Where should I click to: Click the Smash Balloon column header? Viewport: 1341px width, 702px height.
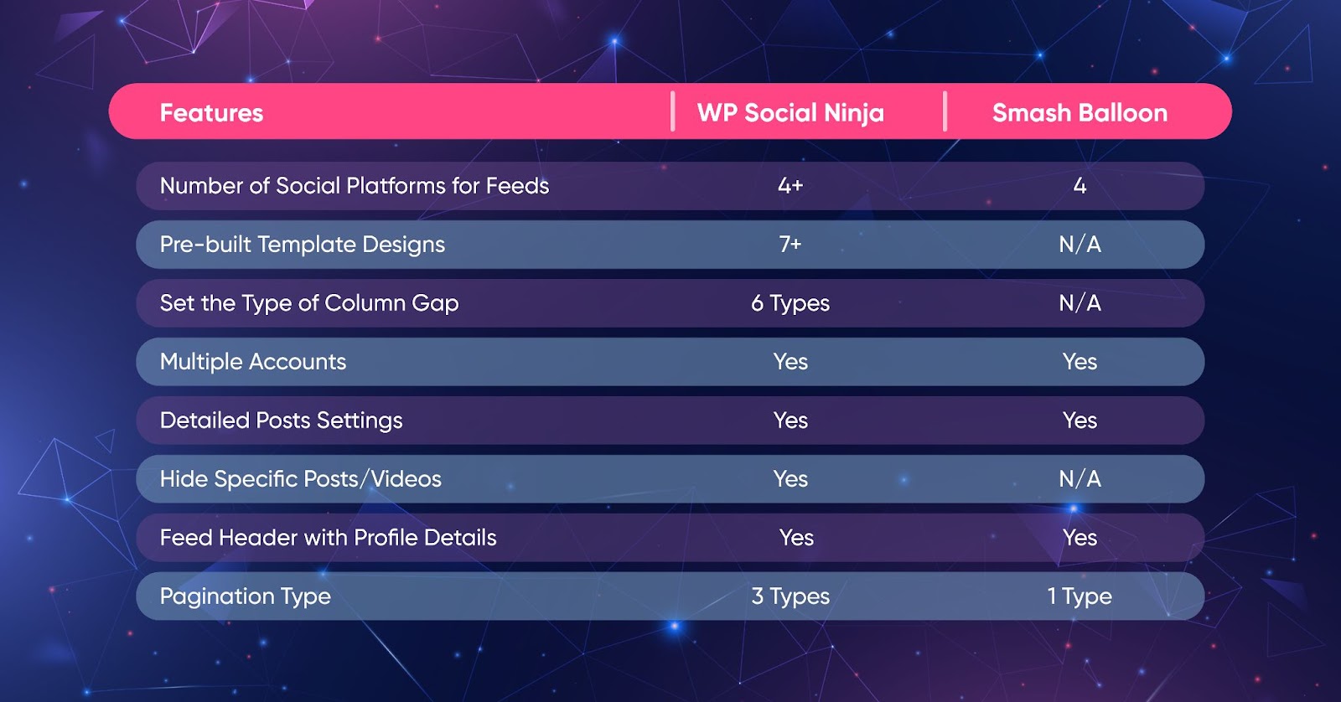tap(1080, 113)
